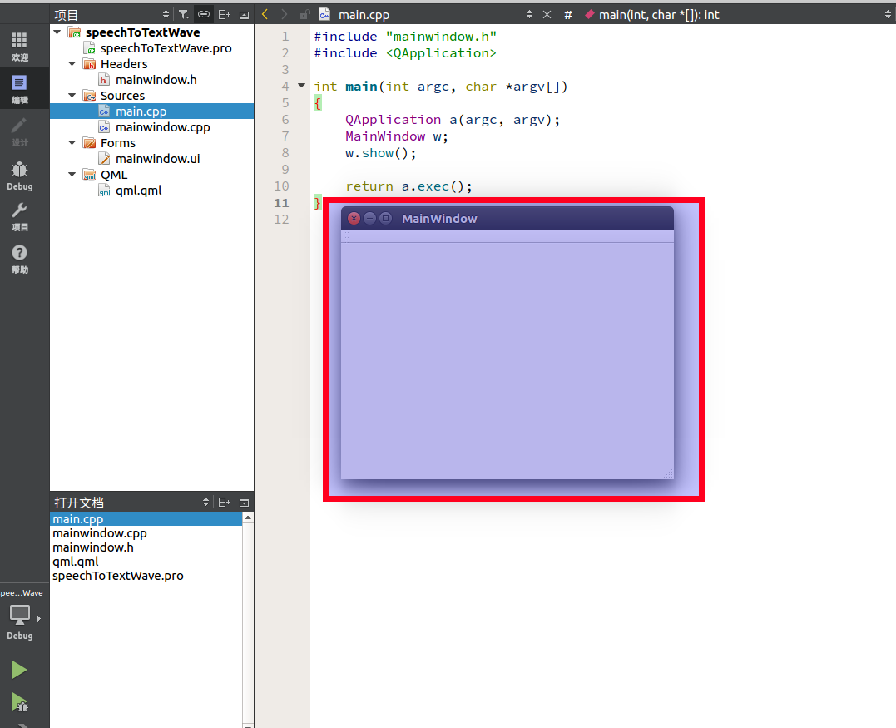This screenshot has height=728, width=896.
Task: Open the symbol dropdown showing main(int, char *[])
Action: tap(736, 14)
